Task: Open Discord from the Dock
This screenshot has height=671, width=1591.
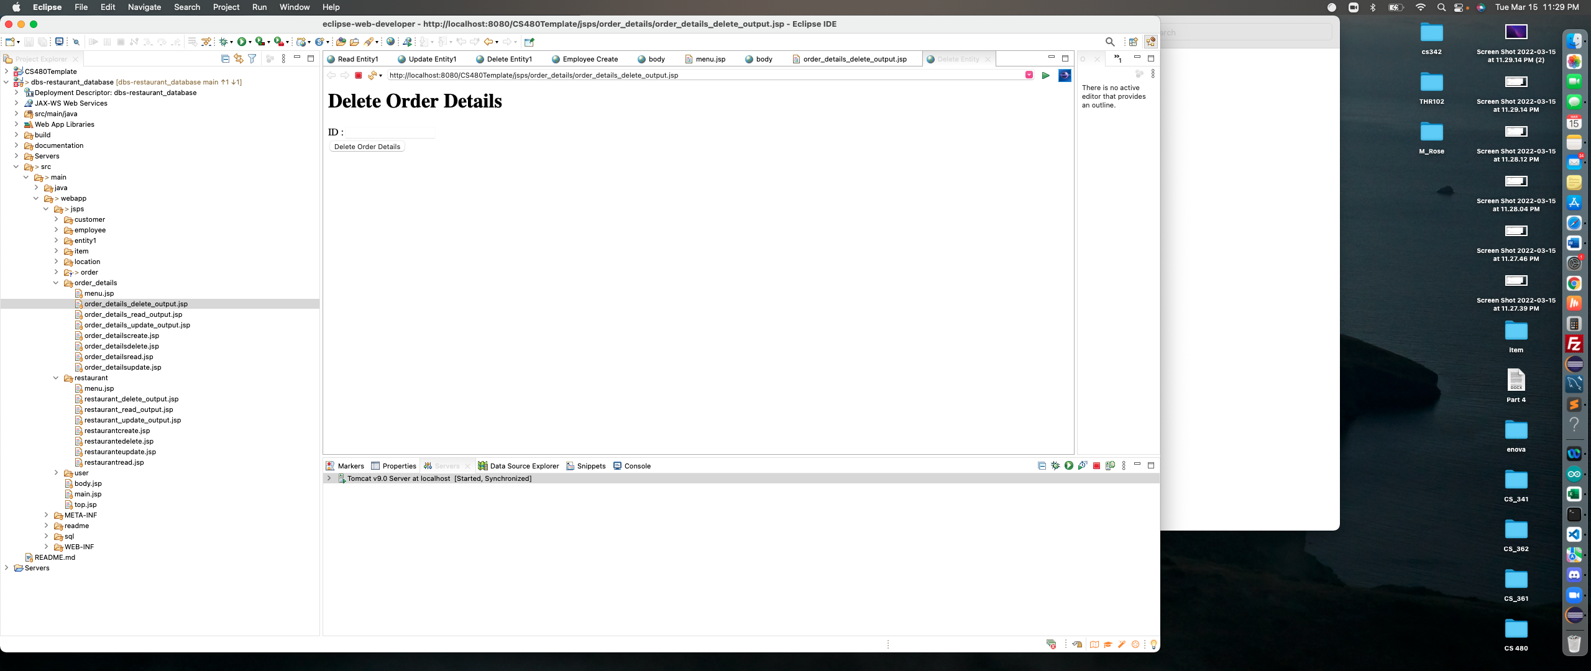Action: click(1574, 575)
